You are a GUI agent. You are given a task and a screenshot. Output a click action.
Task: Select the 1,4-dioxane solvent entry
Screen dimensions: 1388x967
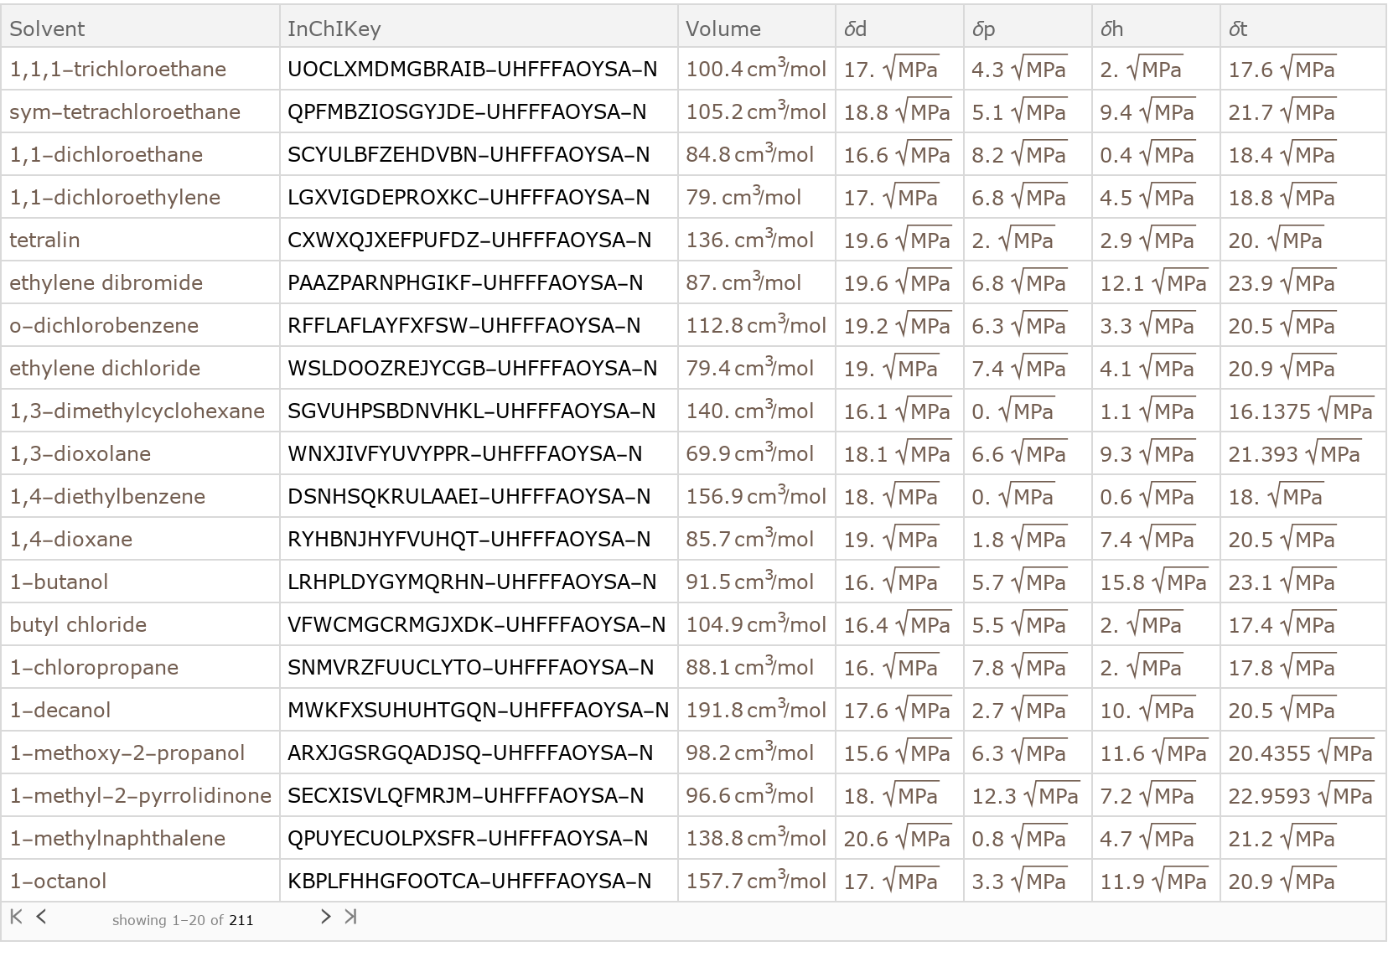pos(70,539)
